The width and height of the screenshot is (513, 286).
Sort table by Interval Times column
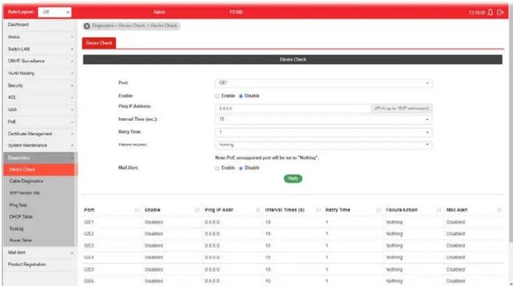318,210
